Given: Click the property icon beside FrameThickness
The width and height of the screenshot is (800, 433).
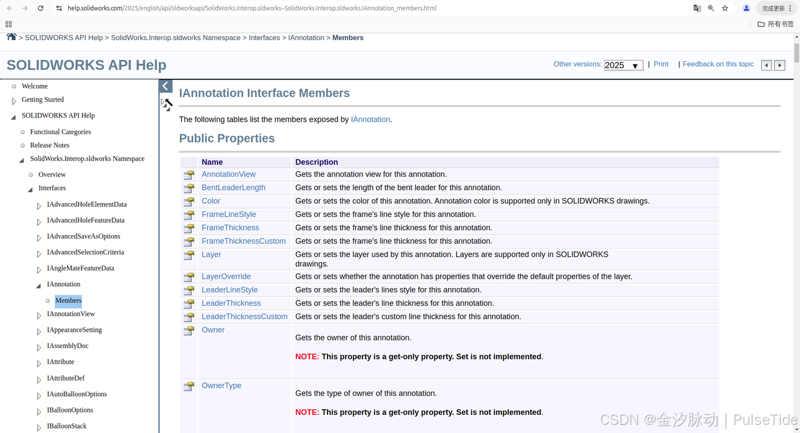Looking at the screenshot, I should tap(189, 228).
